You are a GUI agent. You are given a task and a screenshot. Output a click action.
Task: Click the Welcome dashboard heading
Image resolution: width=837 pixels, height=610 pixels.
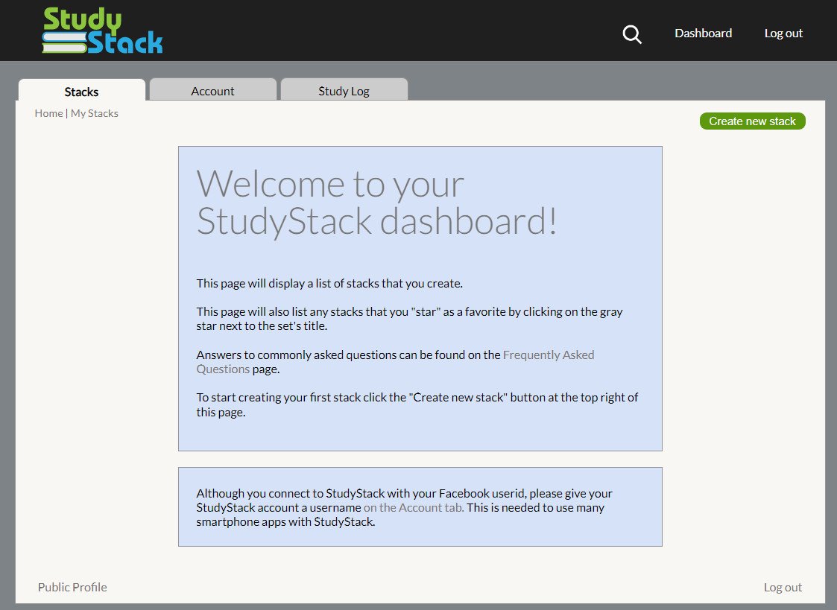coord(376,203)
